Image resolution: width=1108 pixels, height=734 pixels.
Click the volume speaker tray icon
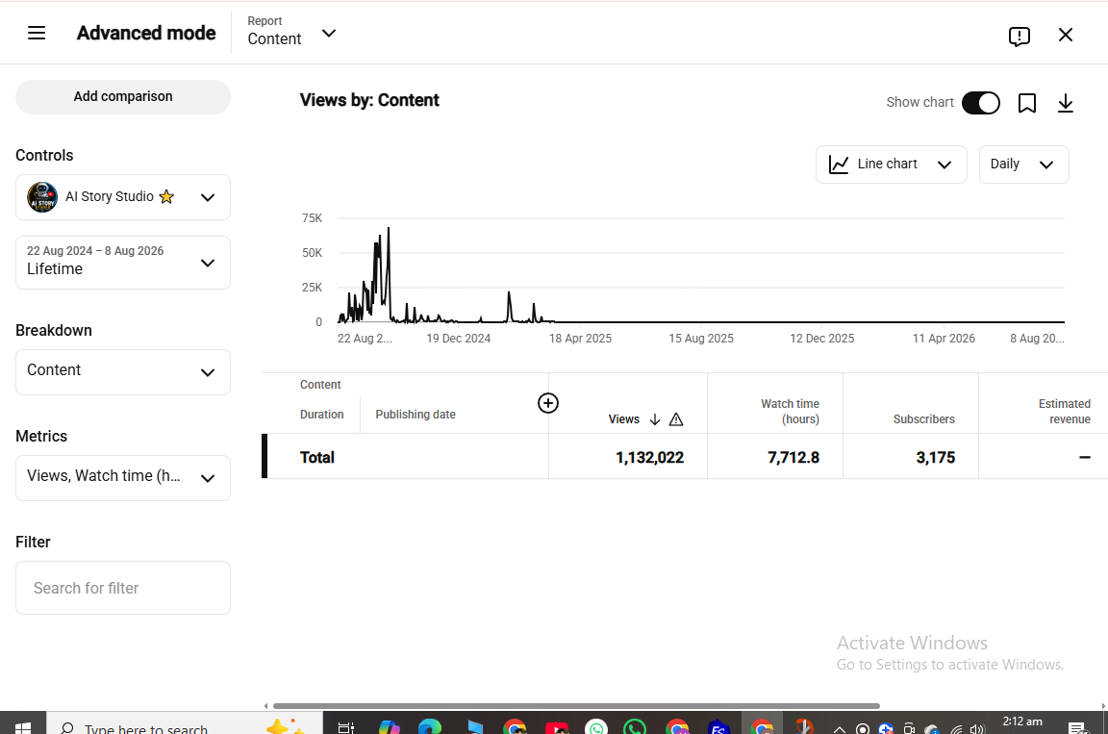tap(977, 729)
